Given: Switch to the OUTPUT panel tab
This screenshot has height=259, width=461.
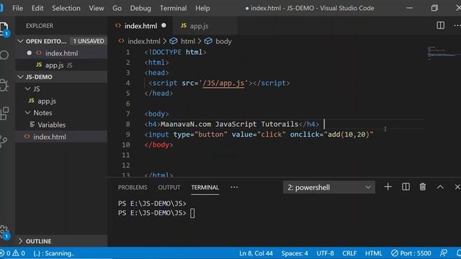Looking at the screenshot, I should [169, 187].
